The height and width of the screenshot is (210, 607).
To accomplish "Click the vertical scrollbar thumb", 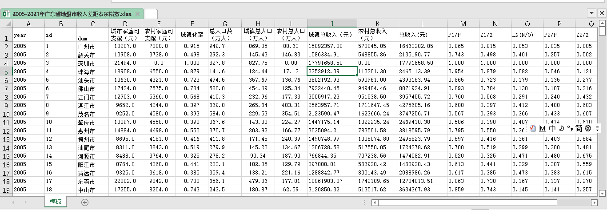I will point(602,31).
